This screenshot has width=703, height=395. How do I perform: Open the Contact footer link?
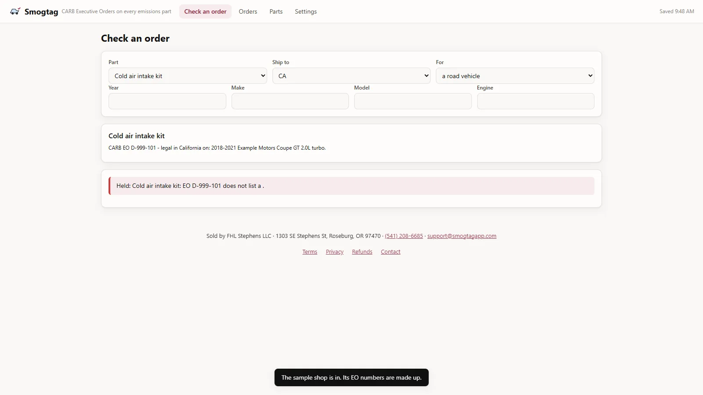pos(391,252)
